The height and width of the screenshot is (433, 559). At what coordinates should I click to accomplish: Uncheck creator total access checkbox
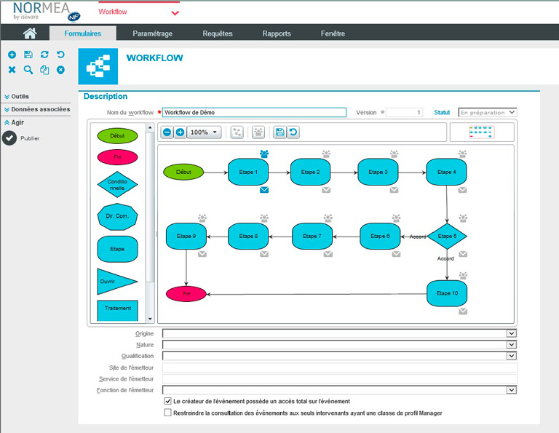[168, 401]
